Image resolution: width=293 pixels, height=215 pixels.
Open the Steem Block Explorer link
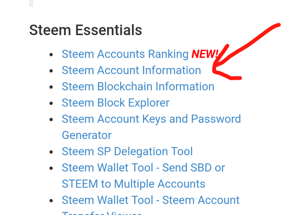point(115,103)
